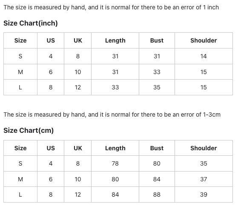Select UK 10 cell in inch table
238x206 pixels.
(78, 72)
